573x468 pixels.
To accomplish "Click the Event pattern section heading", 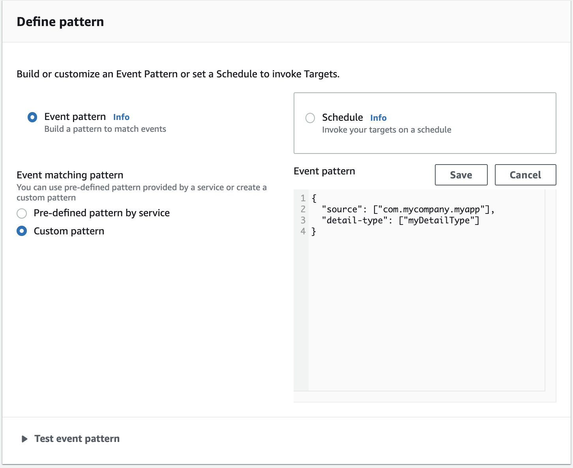I will click(324, 171).
